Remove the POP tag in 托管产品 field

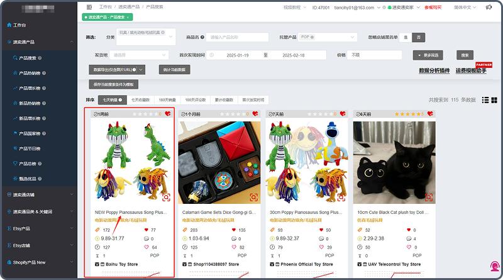(x=312, y=37)
